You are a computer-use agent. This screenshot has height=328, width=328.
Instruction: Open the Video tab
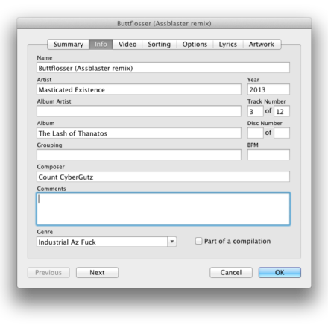[x=127, y=44]
